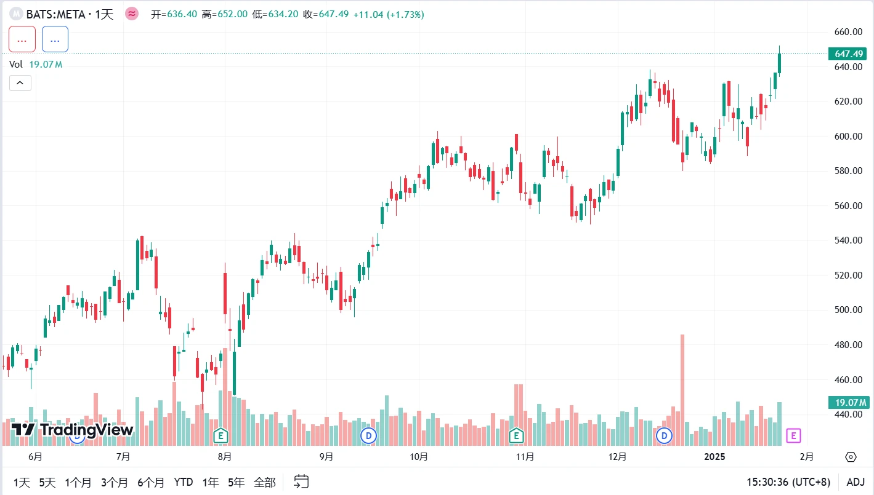874x495 pixels.
Task: Open the purple upcoming earnings E marker
Action: click(794, 436)
